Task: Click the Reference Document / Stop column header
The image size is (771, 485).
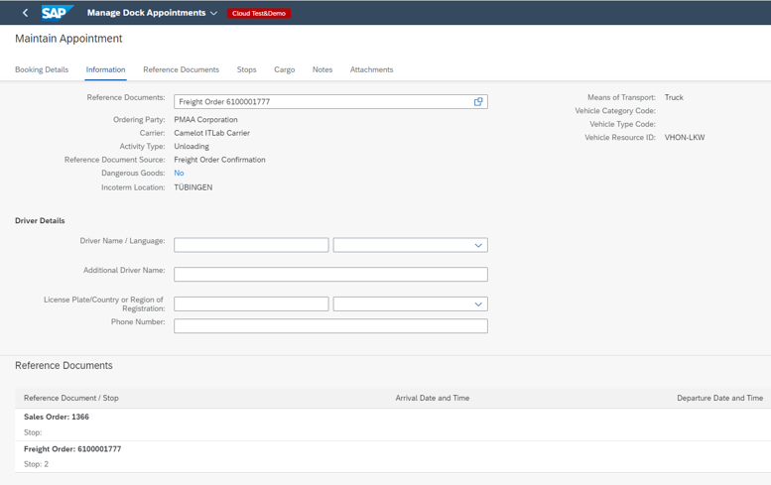Action: point(70,398)
